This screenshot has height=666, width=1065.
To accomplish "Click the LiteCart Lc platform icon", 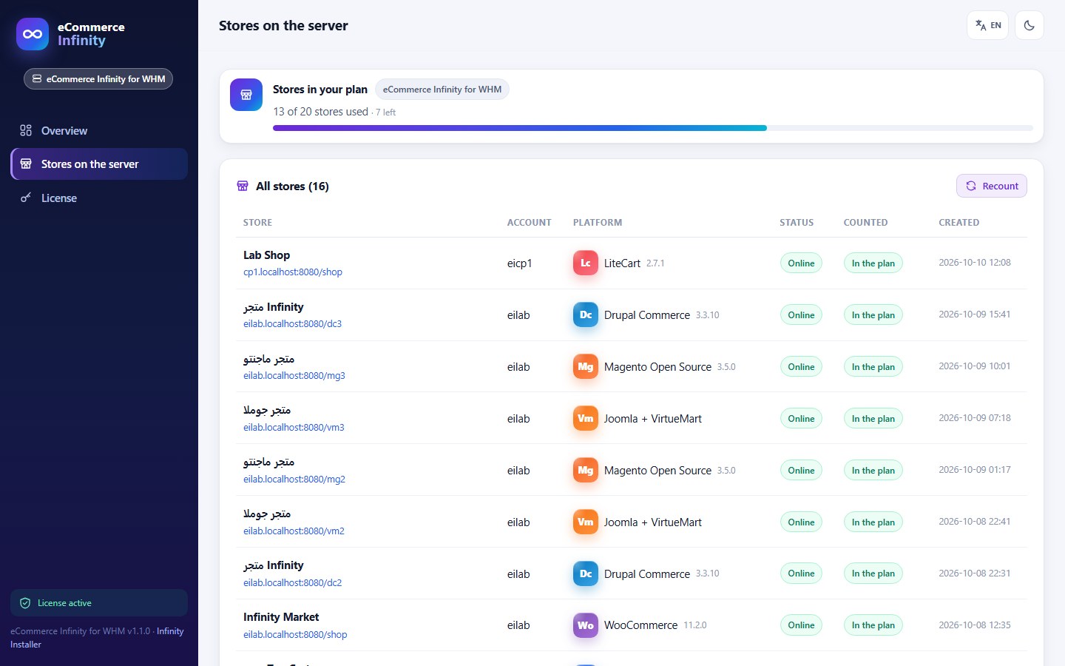I will pyautogui.click(x=585, y=263).
